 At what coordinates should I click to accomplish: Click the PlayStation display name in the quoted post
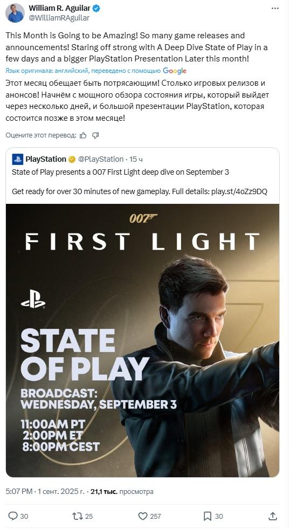tap(46, 159)
